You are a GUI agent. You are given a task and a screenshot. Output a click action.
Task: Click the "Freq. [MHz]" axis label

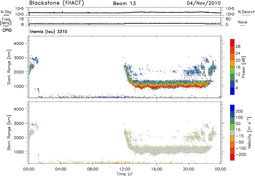point(6,21)
